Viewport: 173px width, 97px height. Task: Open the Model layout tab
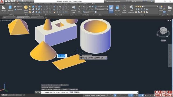pos(4,95)
